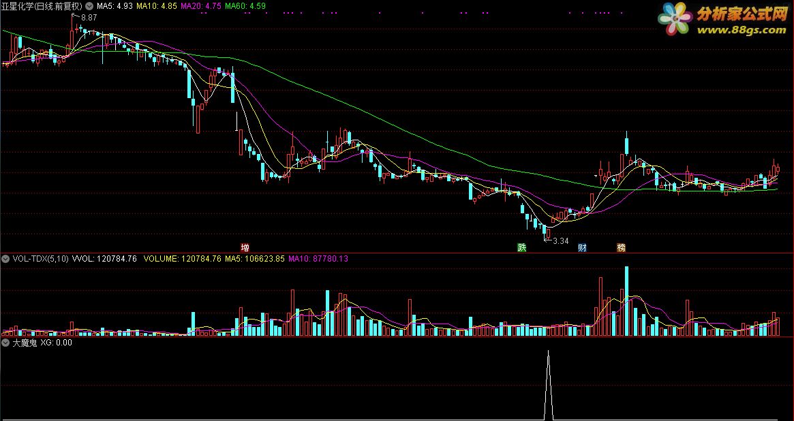Click the 增 event marker
The height and width of the screenshot is (421, 794).
pos(245,247)
